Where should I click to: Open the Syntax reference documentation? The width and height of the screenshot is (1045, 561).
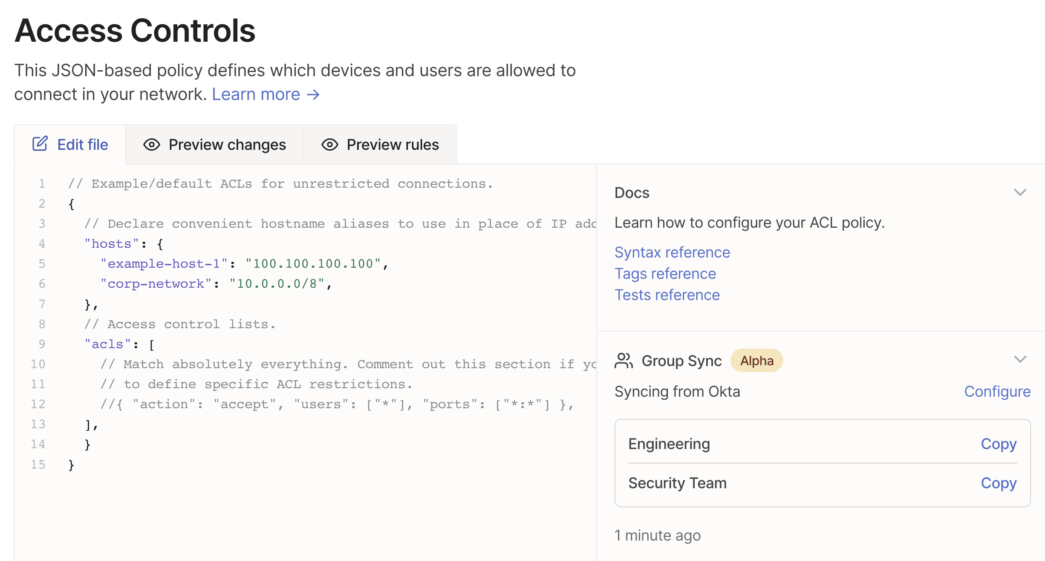[x=672, y=252]
